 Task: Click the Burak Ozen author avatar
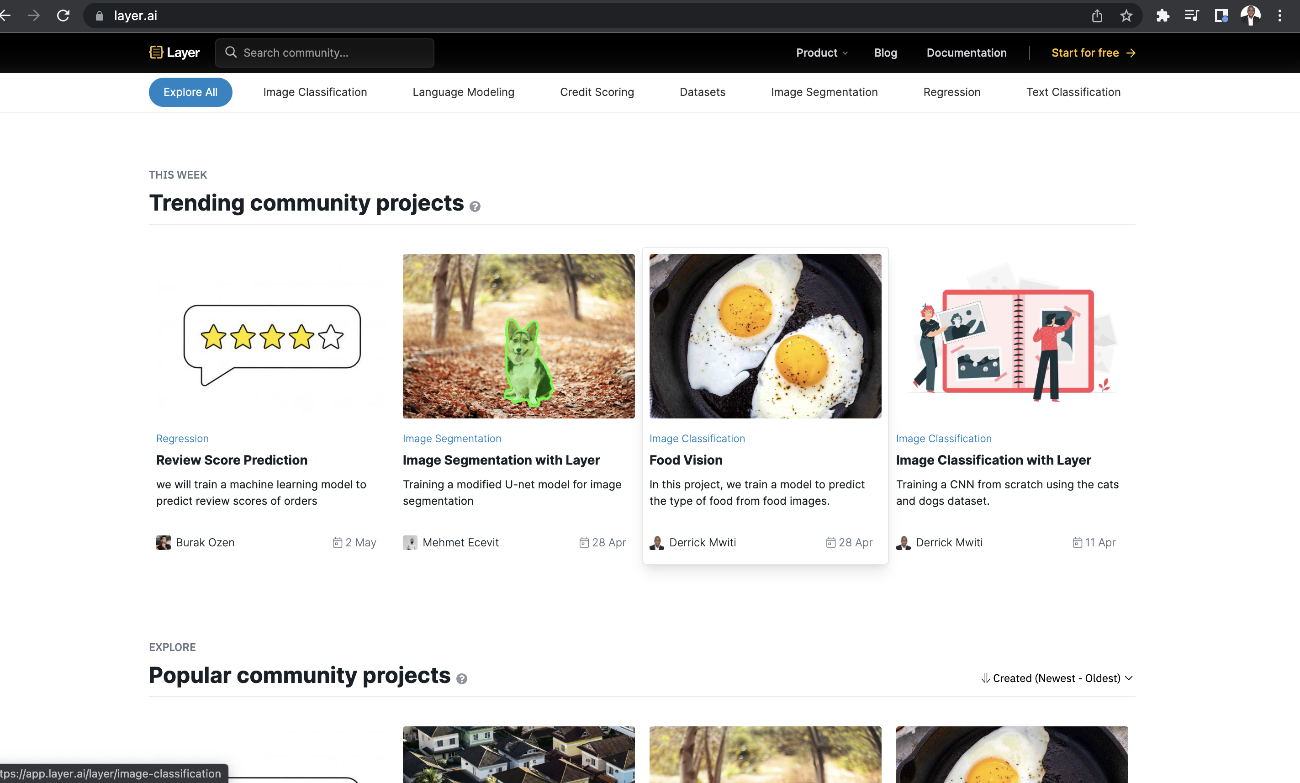[x=164, y=542]
